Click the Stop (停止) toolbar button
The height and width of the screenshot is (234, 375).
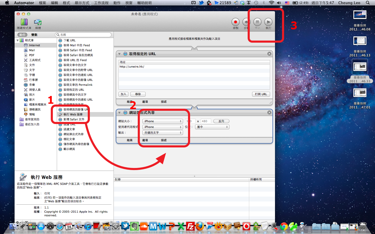pyautogui.click(x=257, y=22)
